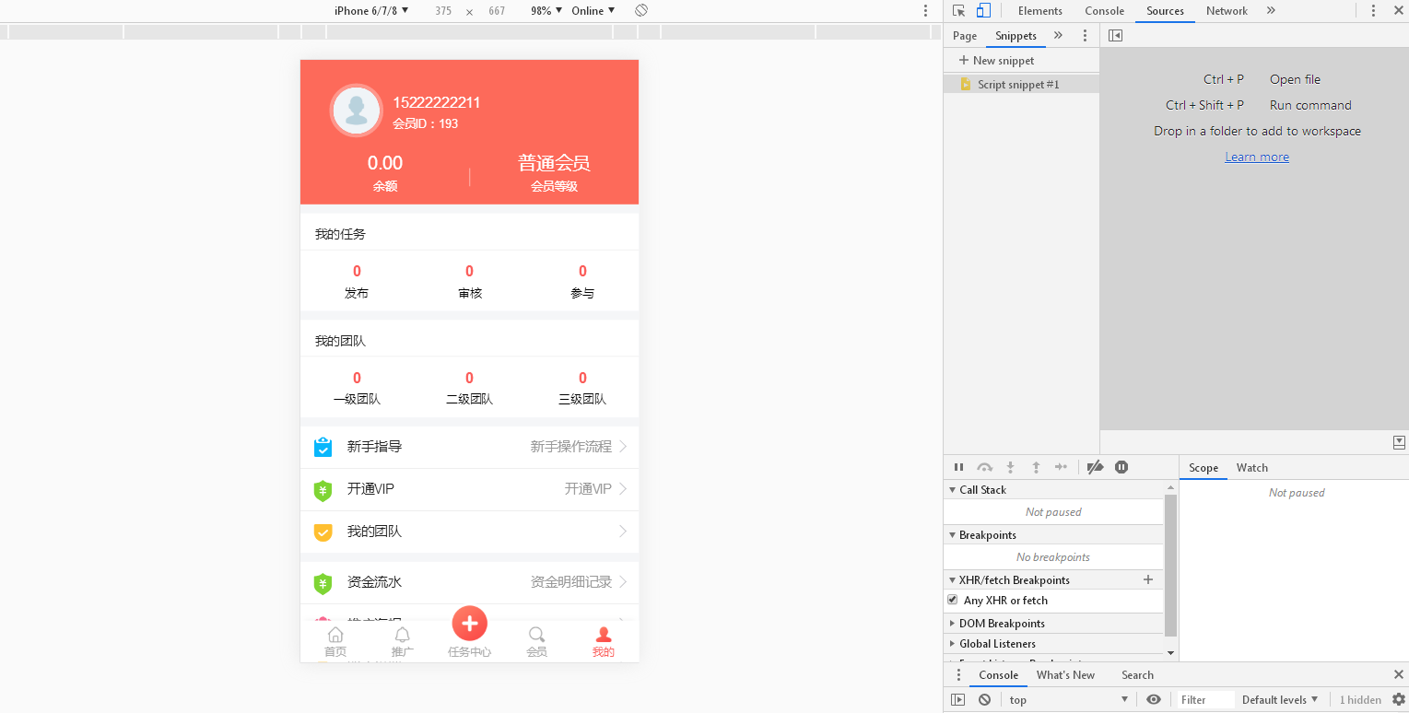The height and width of the screenshot is (713, 1409).
Task: Click the Pause on exceptions icon
Action: 1121,467
